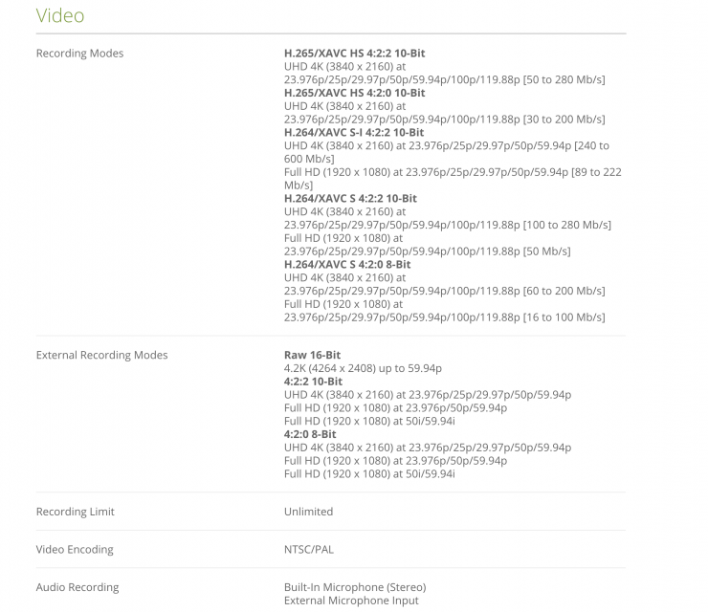
Task: Click the Raw 16-Bit heading
Action: [313, 355]
